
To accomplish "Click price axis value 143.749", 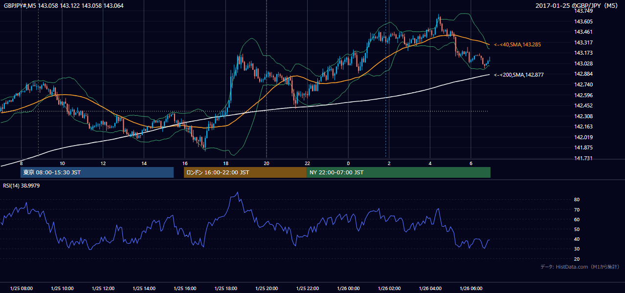I will pyautogui.click(x=583, y=11).
